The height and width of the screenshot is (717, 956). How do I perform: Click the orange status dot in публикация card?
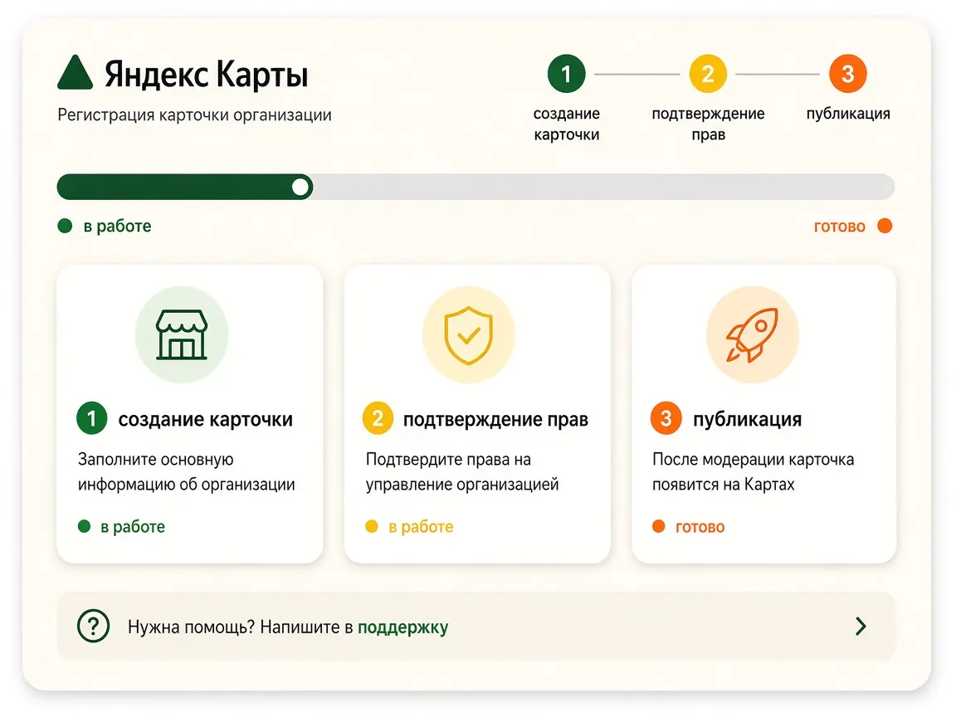(658, 526)
